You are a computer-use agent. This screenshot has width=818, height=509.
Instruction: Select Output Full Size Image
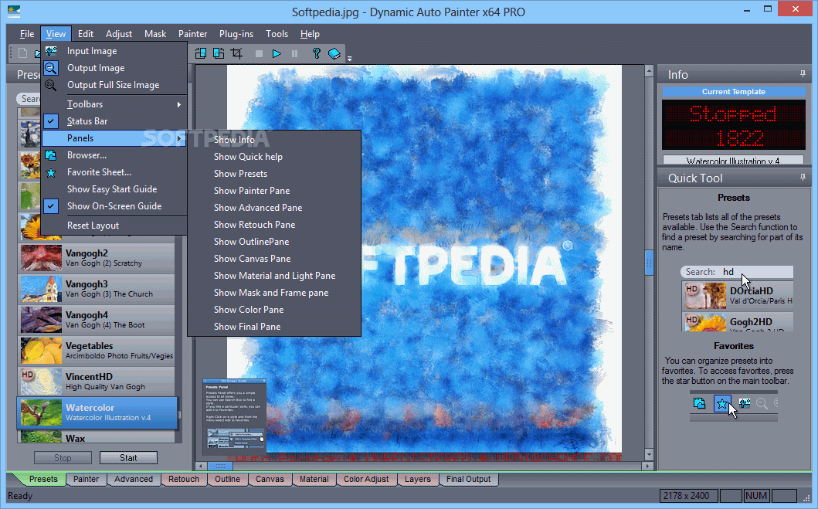pyautogui.click(x=114, y=84)
